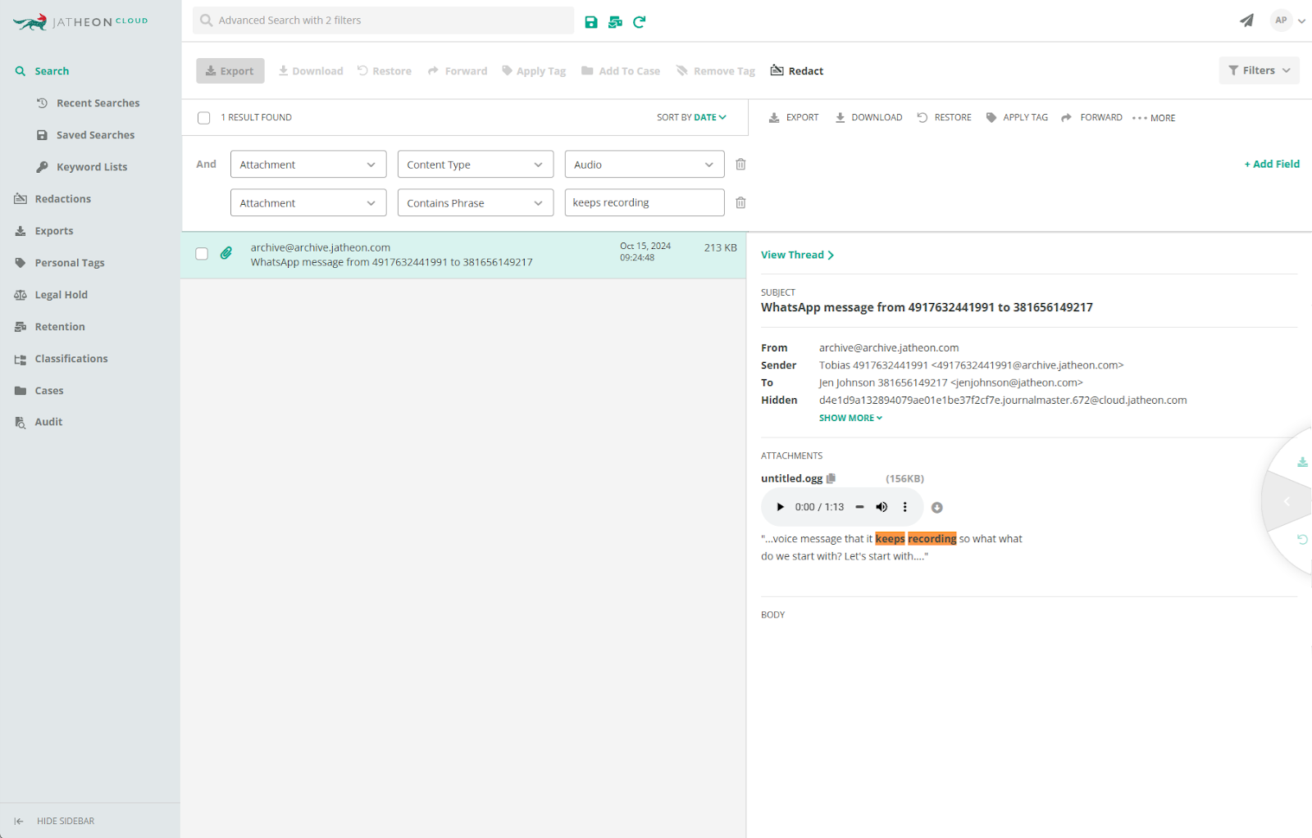Image resolution: width=1312 pixels, height=838 pixels.
Task: Click the attachment paperclip icon in result
Action: (x=226, y=253)
